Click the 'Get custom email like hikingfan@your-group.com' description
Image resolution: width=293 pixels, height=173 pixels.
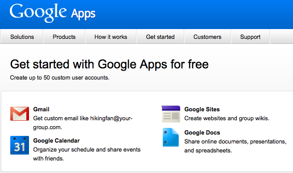tap(83, 122)
